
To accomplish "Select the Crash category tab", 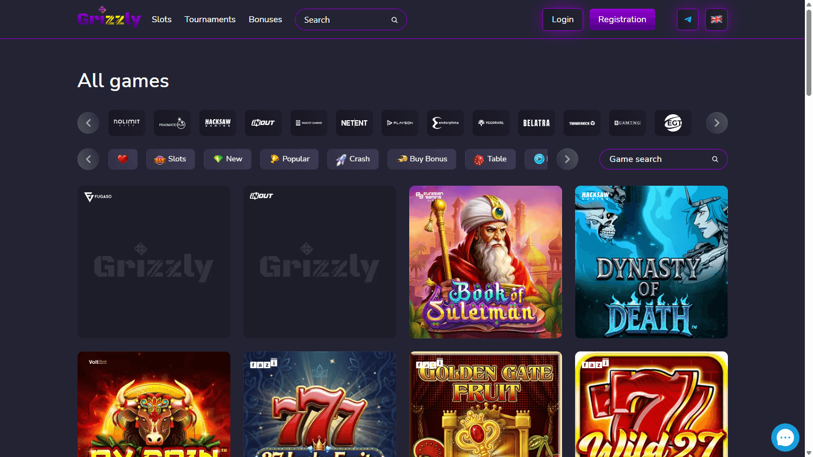I will pyautogui.click(x=353, y=159).
